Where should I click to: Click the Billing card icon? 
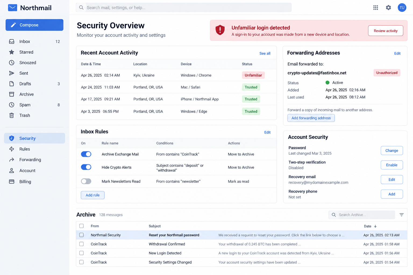pyautogui.click(x=12, y=182)
